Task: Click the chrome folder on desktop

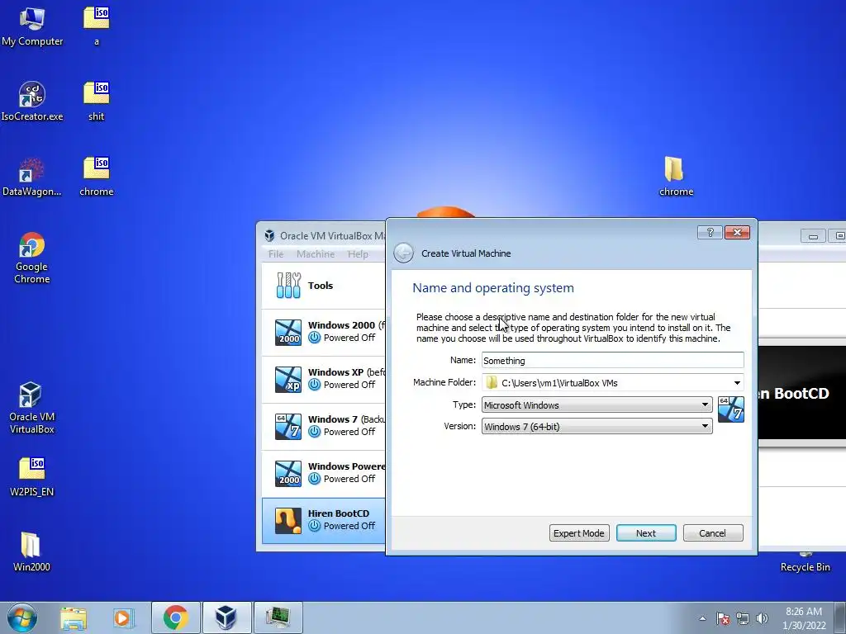Action: click(x=676, y=177)
